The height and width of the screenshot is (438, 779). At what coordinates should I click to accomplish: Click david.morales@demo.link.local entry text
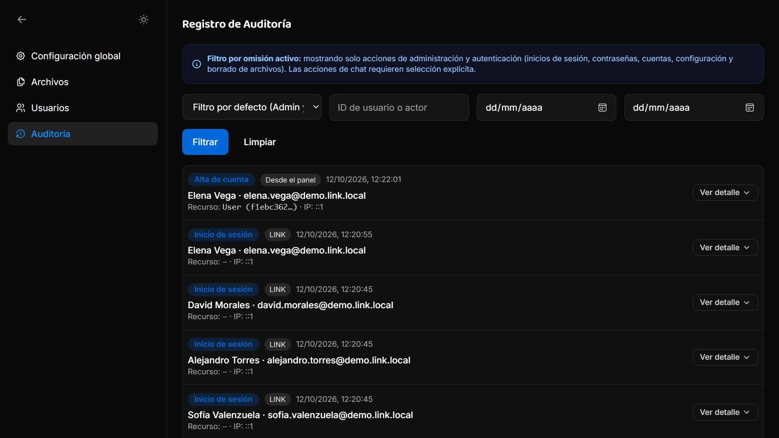[x=325, y=305]
